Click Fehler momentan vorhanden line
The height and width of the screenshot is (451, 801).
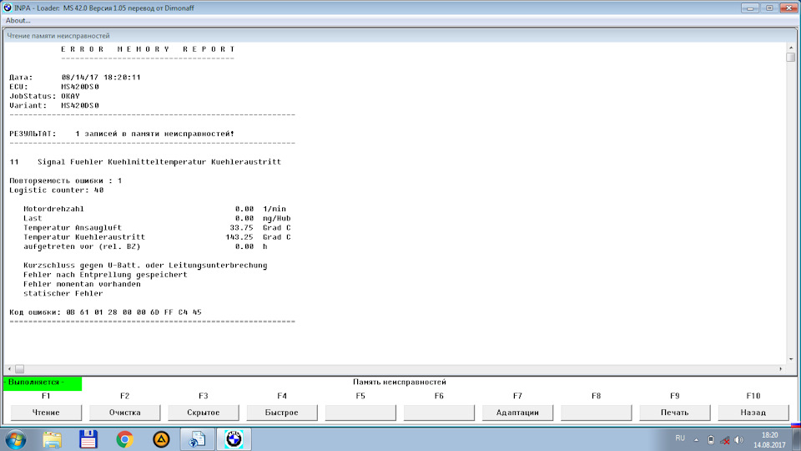coord(82,284)
